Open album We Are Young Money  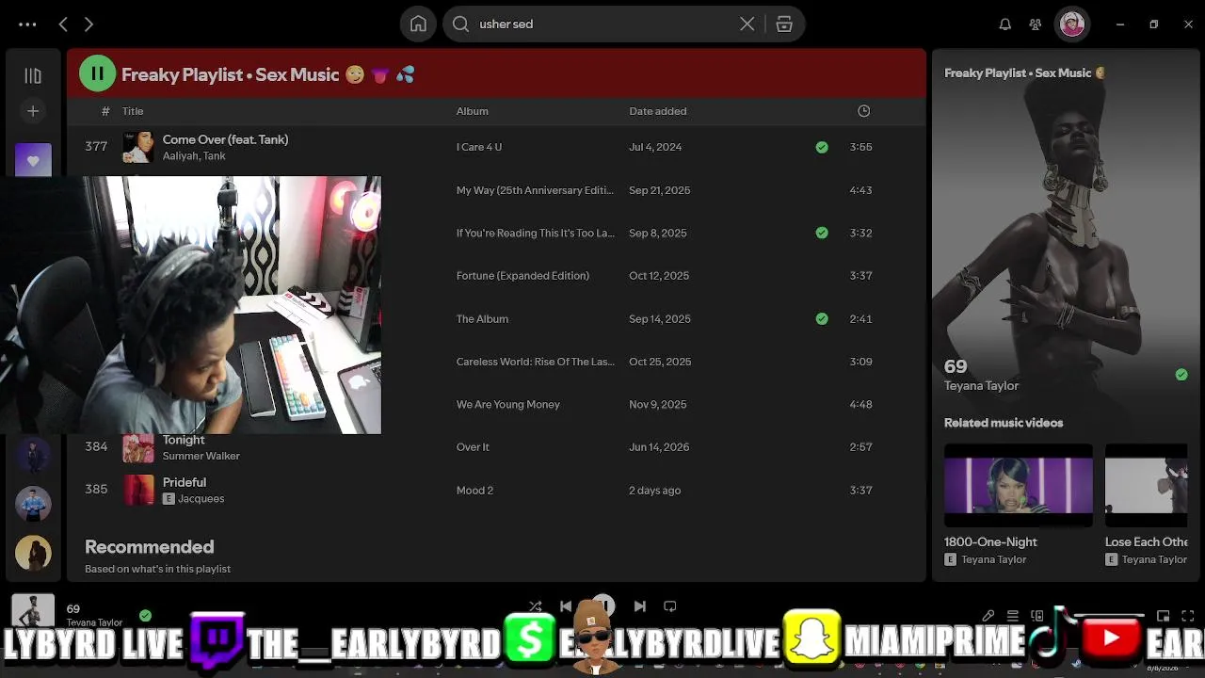click(507, 405)
